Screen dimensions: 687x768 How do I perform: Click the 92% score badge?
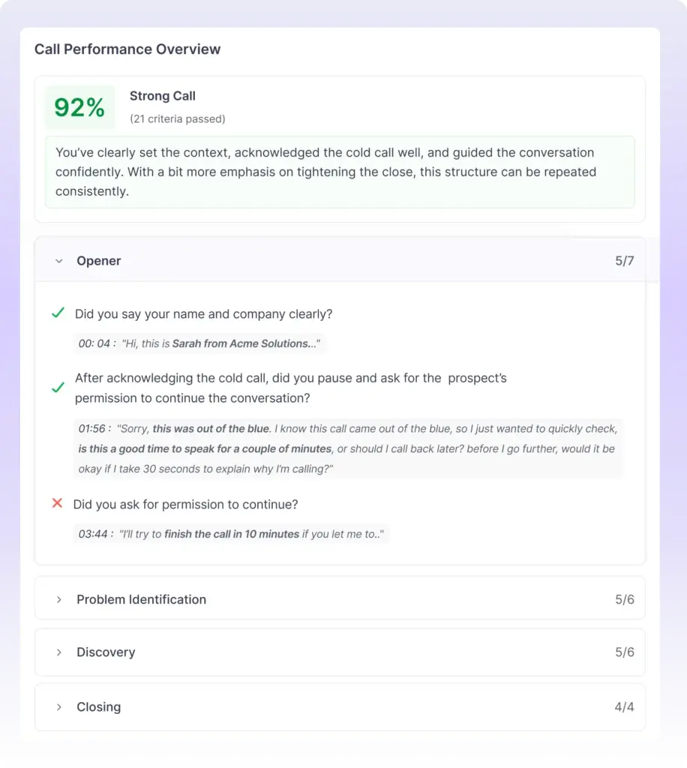point(79,107)
